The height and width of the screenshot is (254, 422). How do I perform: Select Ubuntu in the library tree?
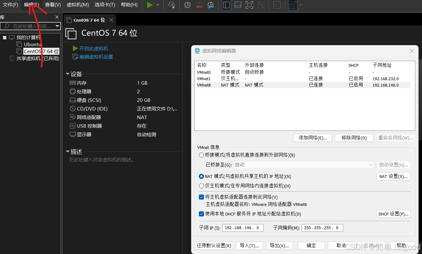pyautogui.click(x=32, y=44)
